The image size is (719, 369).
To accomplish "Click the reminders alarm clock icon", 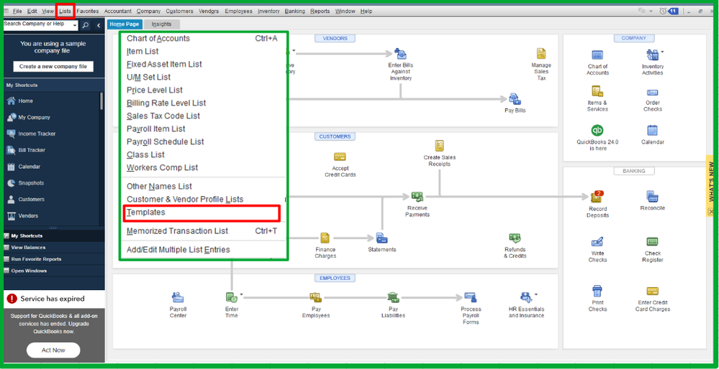I will click(663, 11).
